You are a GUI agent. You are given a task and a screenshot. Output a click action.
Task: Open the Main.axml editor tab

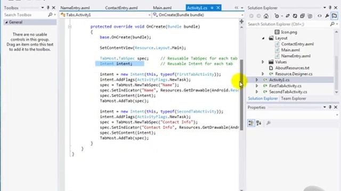(x=162, y=8)
